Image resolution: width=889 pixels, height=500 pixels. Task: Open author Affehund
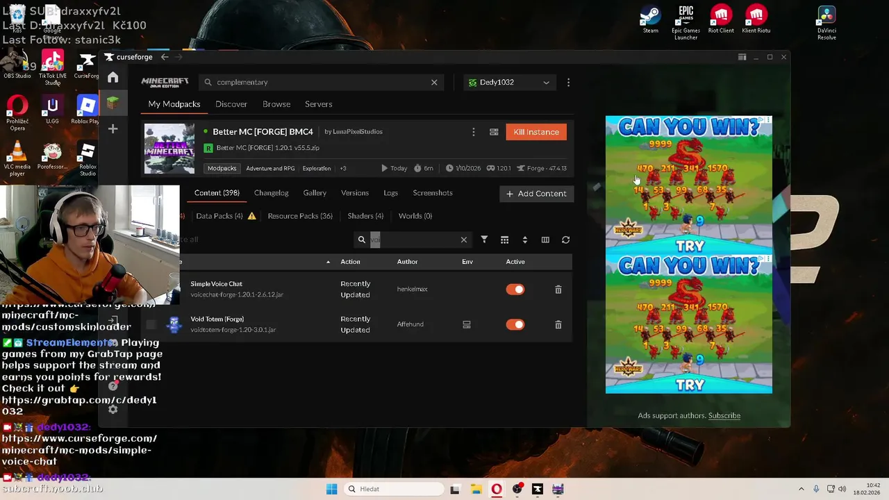tap(410, 324)
